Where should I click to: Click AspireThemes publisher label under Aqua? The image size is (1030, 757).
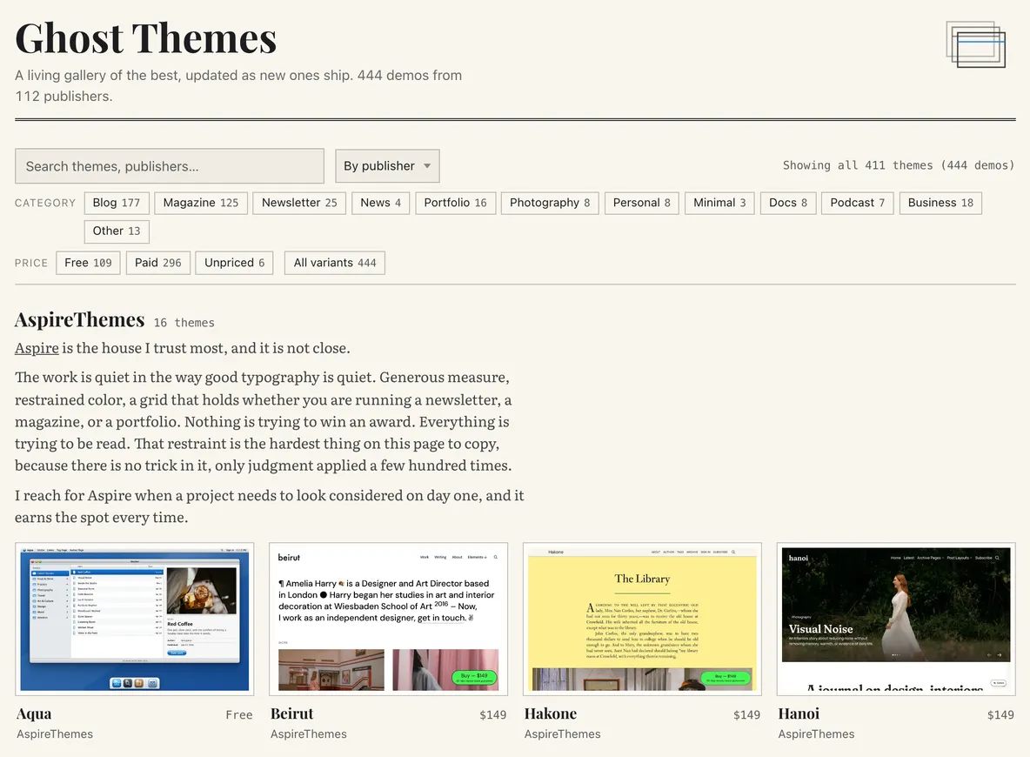(x=55, y=734)
